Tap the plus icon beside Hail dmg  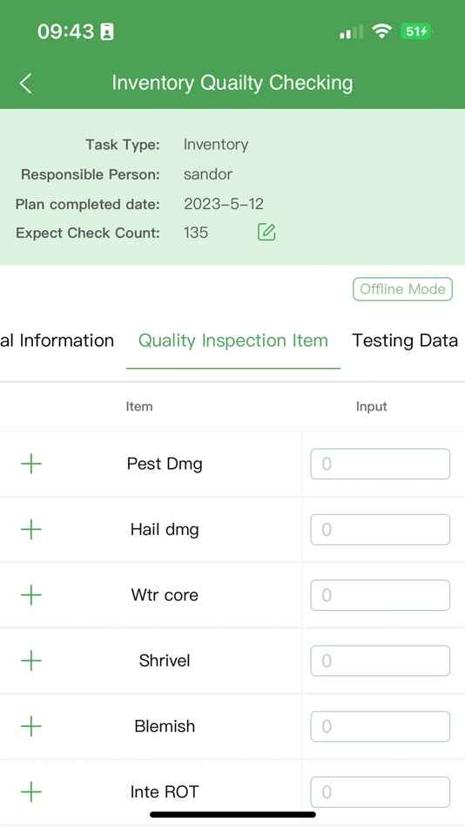[x=31, y=529]
